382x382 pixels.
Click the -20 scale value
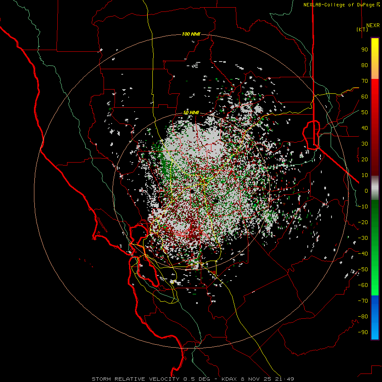point(363,222)
